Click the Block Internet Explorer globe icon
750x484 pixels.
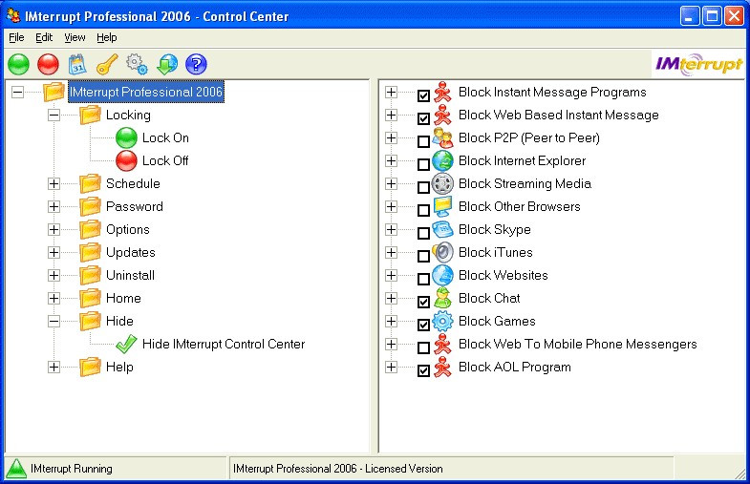442,161
